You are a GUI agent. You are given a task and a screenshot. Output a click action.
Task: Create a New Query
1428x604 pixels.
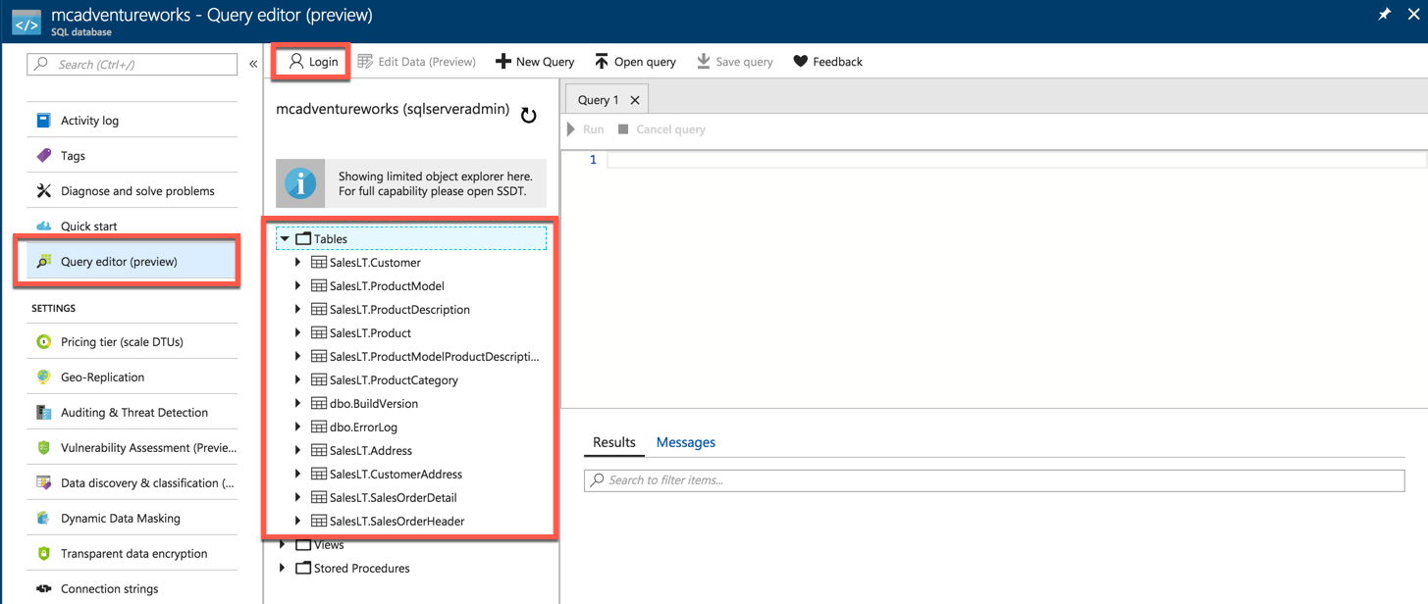535,62
